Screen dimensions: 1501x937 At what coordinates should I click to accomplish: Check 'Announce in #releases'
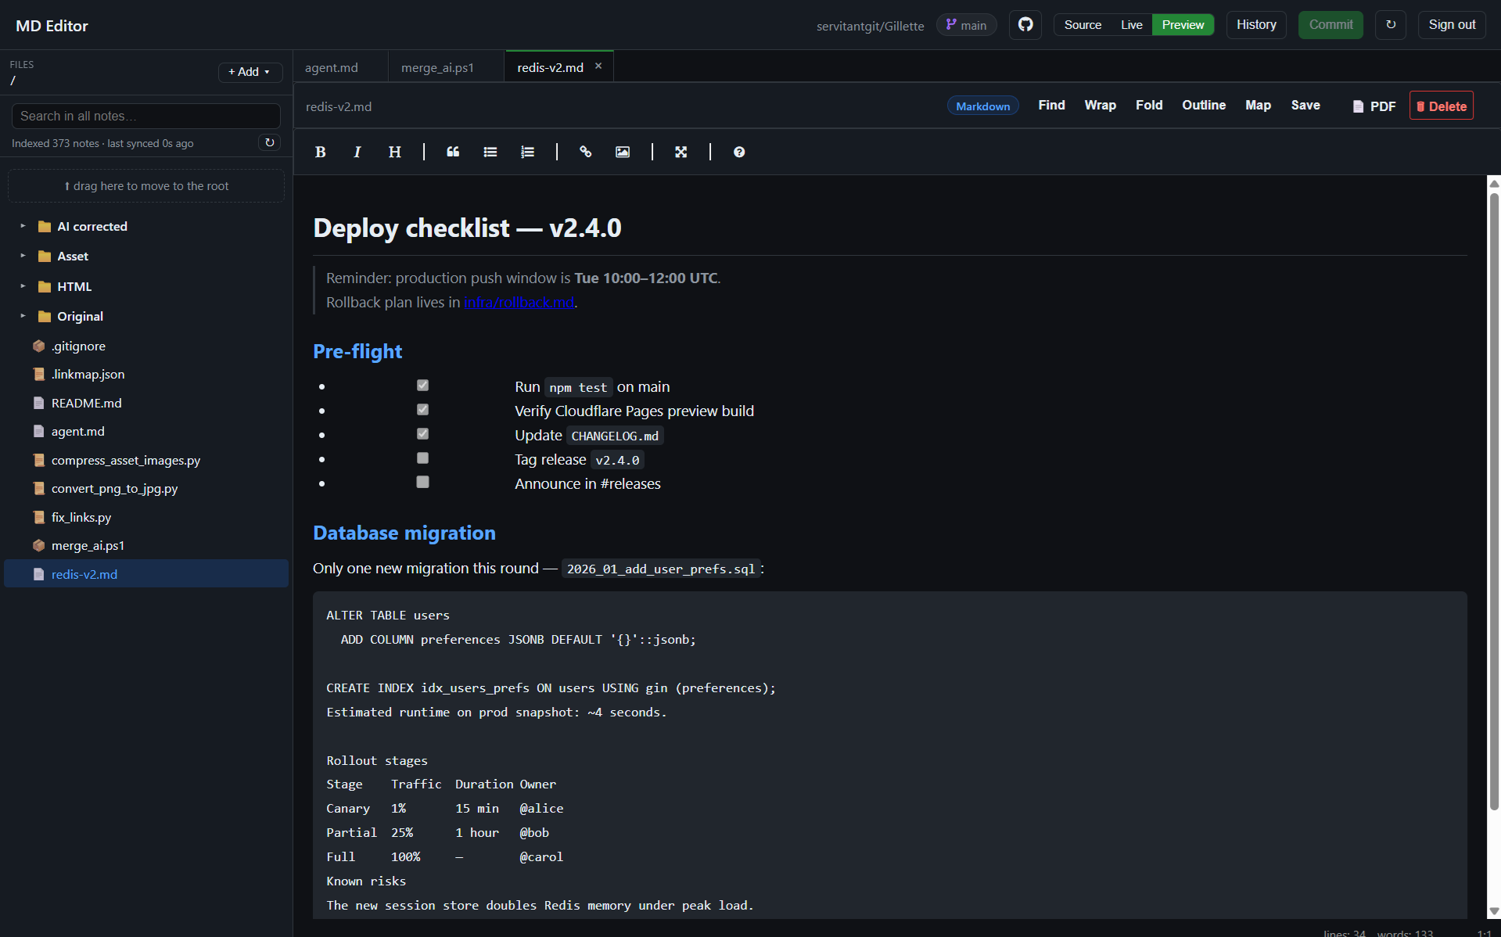pos(422,482)
